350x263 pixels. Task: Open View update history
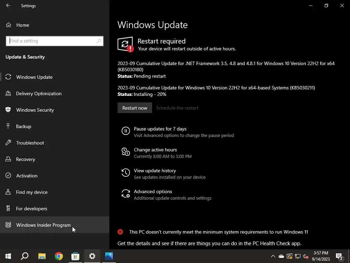point(155,171)
